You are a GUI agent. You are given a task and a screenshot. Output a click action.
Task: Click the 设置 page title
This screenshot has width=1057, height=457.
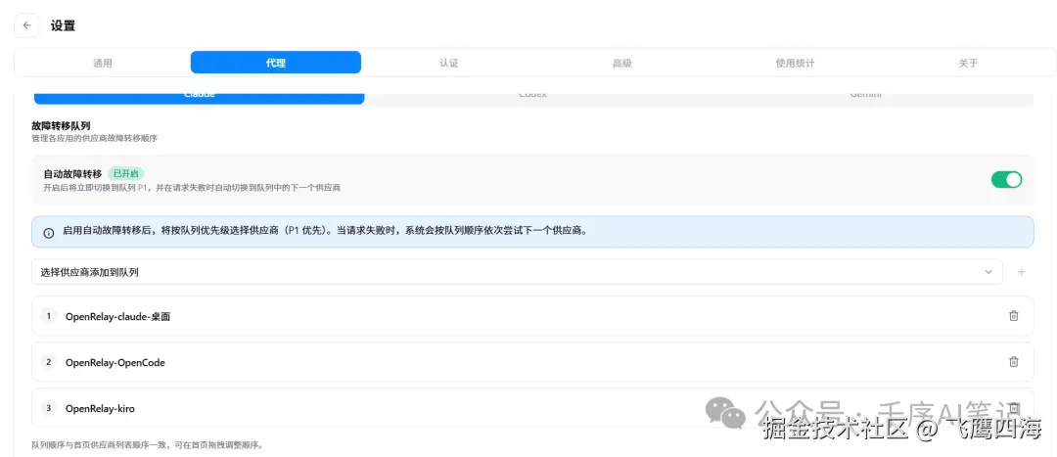[63, 25]
